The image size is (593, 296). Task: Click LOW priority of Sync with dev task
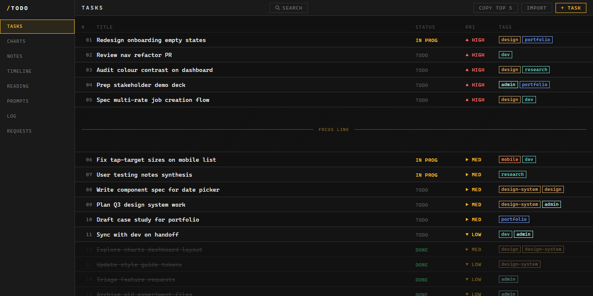click(x=473, y=234)
